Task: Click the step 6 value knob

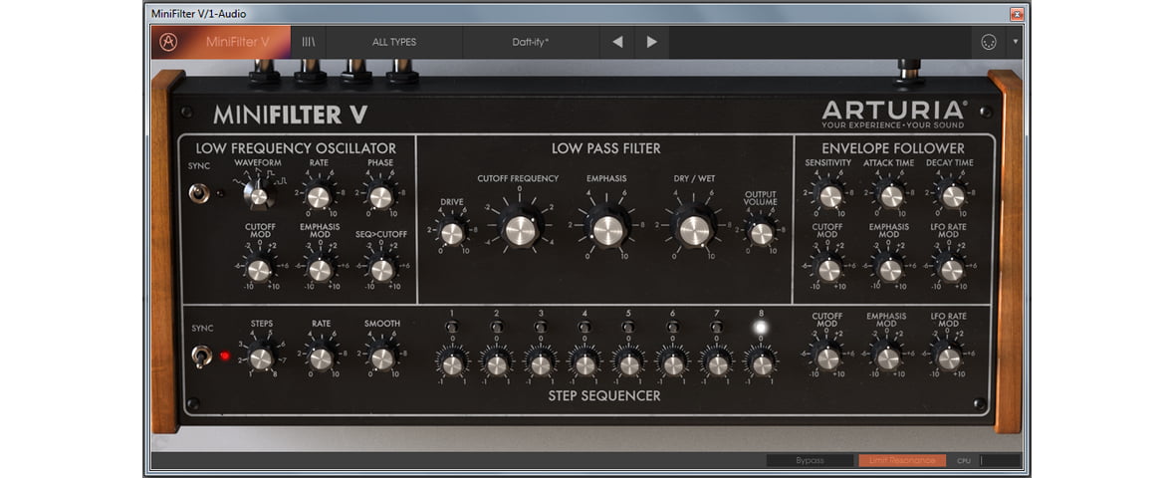Action: (x=674, y=364)
